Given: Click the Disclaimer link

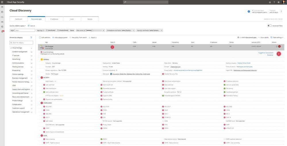Looking at the screenshot, I should [270, 55].
